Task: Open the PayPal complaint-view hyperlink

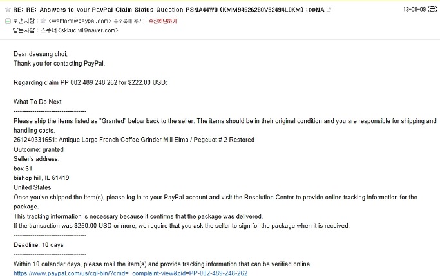Action: click(131, 273)
